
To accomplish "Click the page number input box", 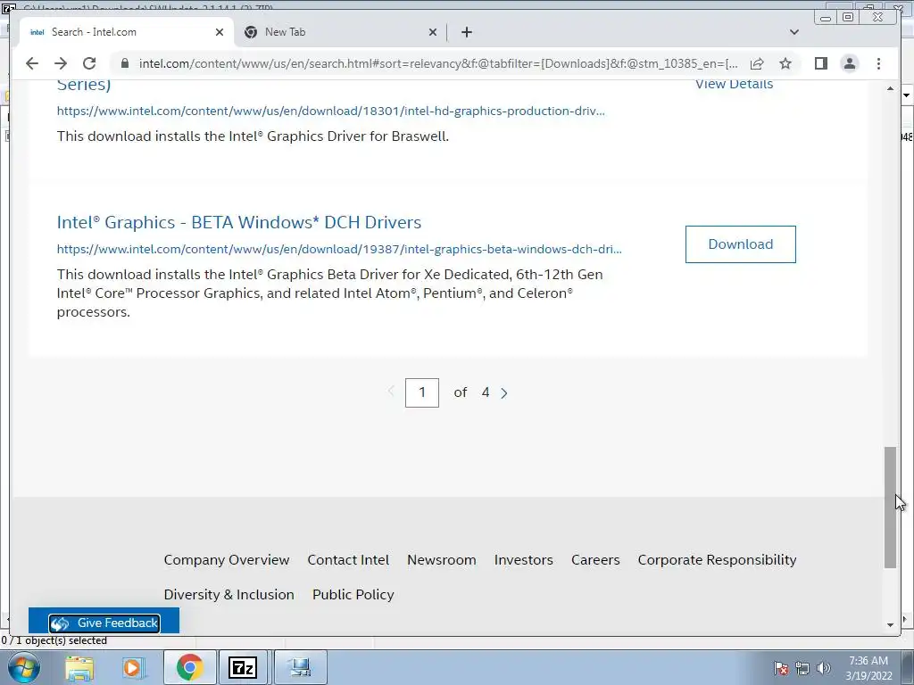I will [x=422, y=392].
